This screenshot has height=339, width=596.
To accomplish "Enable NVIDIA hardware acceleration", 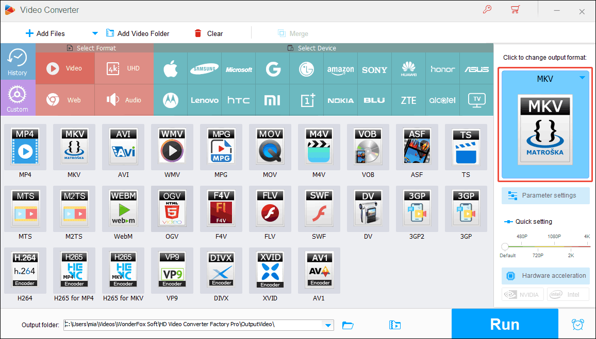I will click(x=522, y=294).
